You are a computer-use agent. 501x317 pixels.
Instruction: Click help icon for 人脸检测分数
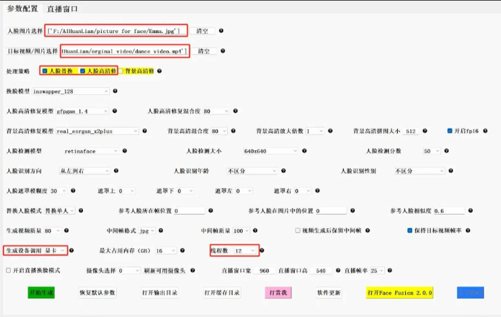coord(446,151)
